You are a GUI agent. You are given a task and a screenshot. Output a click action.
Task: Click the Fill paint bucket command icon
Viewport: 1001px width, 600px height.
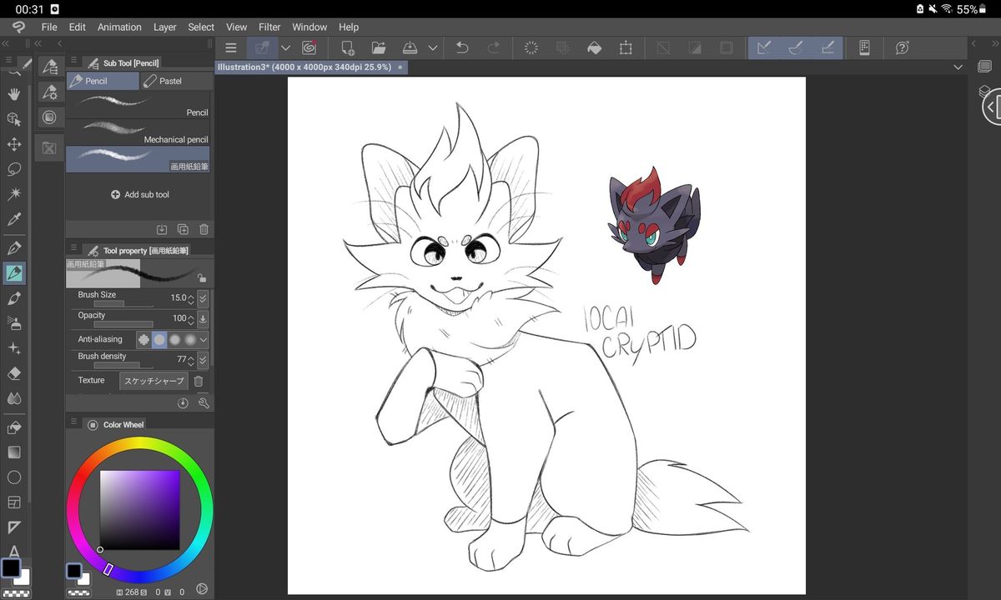coord(594,48)
